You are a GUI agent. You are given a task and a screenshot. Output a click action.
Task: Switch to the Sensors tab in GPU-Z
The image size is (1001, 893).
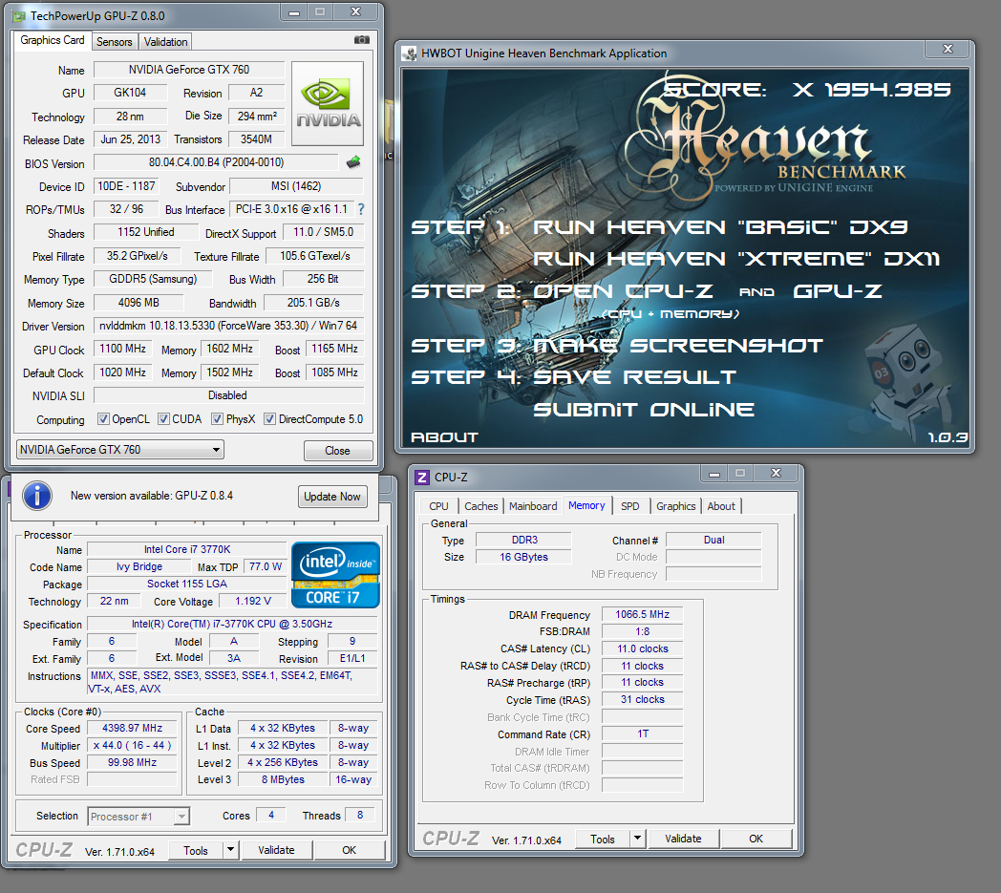pos(115,41)
